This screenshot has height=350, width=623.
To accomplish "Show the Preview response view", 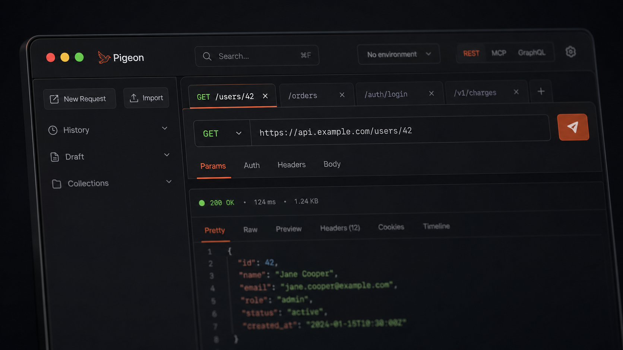I will [x=289, y=229].
